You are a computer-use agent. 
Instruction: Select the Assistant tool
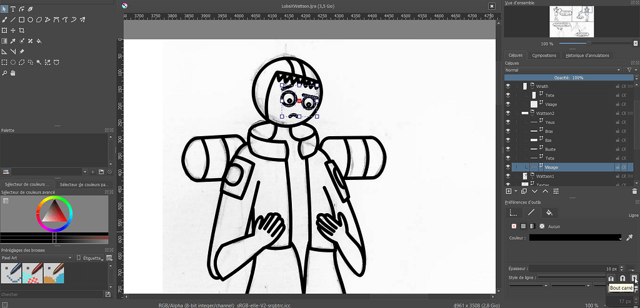pyautogui.click(x=4, y=52)
